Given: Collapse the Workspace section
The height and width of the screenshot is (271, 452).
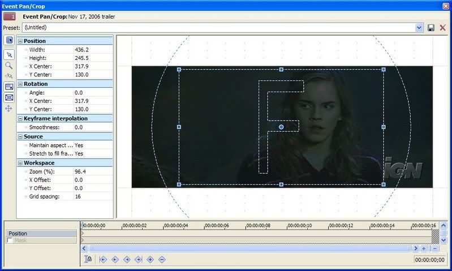Looking at the screenshot, I should (20, 163).
